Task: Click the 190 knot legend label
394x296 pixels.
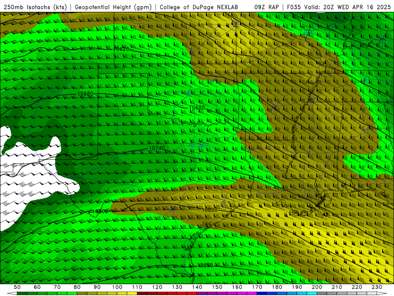Action: pyautogui.click(x=297, y=287)
